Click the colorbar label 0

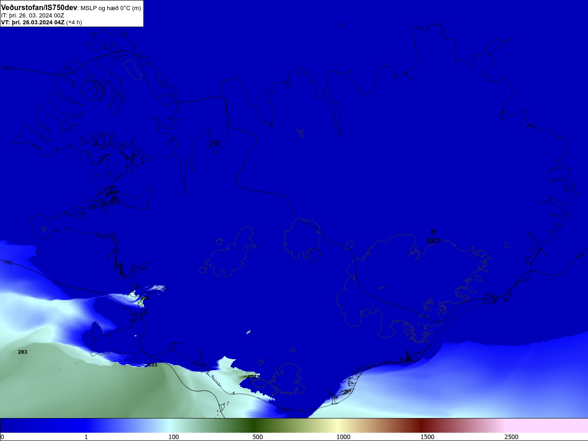pyautogui.click(x=2, y=437)
